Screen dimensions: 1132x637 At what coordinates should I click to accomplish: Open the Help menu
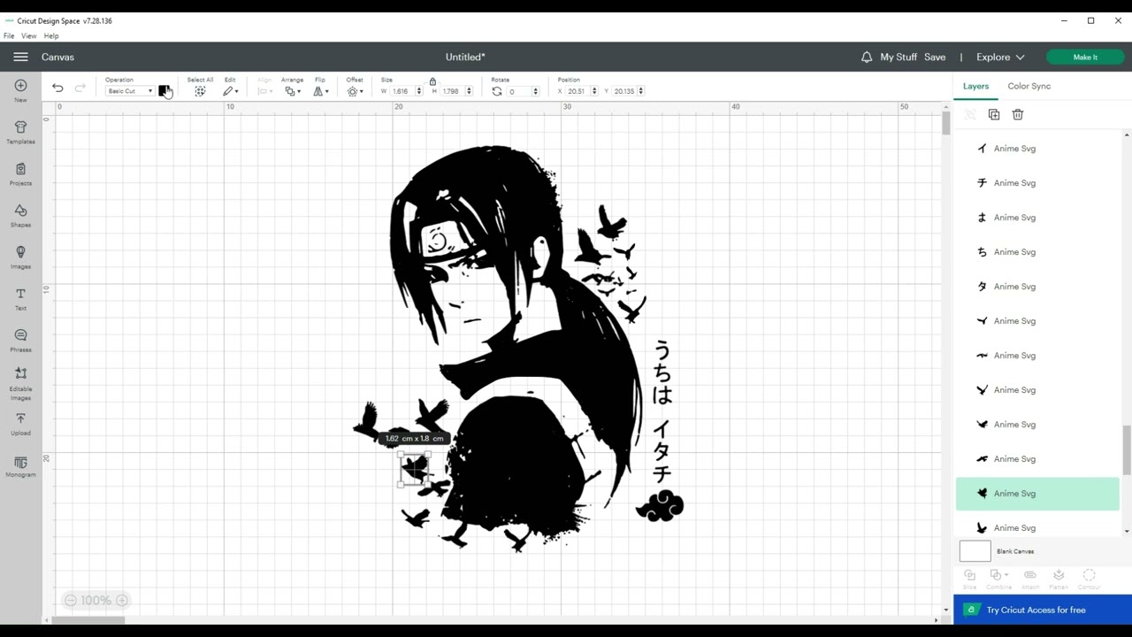click(51, 36)
